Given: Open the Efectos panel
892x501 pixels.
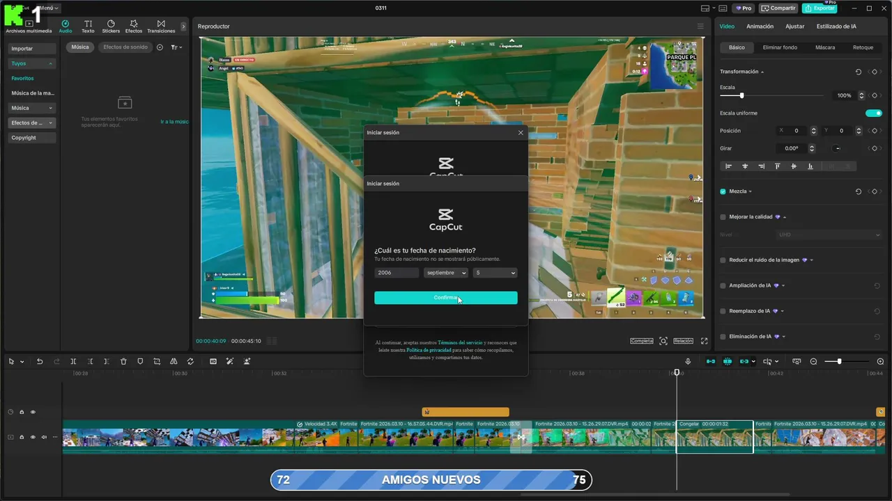Looking at the screenshot, I should [x=134, y=26].
